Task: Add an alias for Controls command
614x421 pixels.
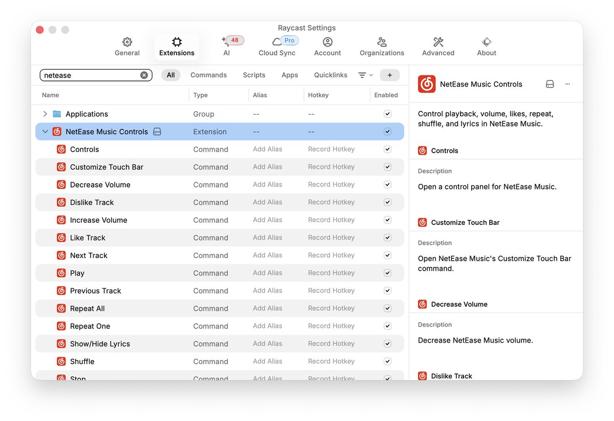Action: pos(268,149)
